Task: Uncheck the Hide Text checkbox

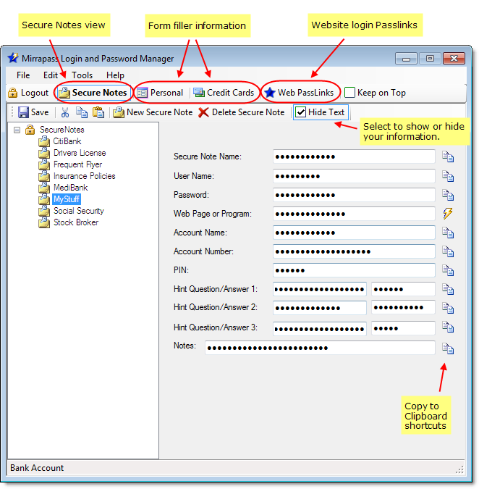Action: tap(300, 112)
